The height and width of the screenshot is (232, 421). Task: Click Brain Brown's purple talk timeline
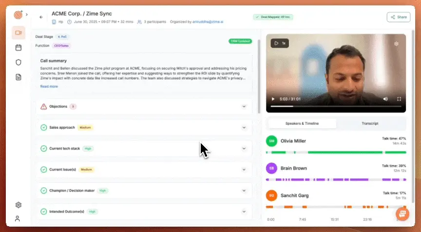(x=336, y=180)
